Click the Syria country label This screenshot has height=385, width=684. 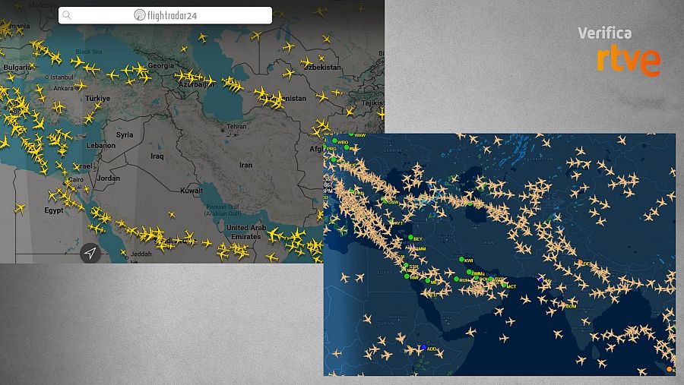click(x=125, y=134)
